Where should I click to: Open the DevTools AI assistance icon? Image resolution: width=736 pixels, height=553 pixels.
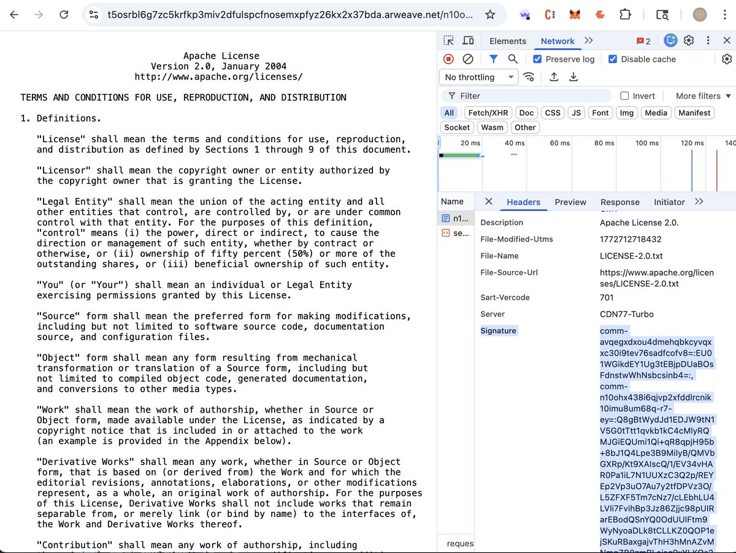tap(670, 40)
